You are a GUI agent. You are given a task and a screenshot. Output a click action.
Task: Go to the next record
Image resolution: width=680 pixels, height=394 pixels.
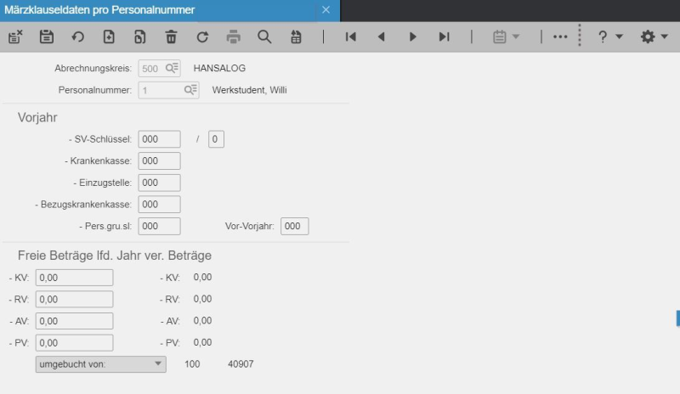(413, 37)
